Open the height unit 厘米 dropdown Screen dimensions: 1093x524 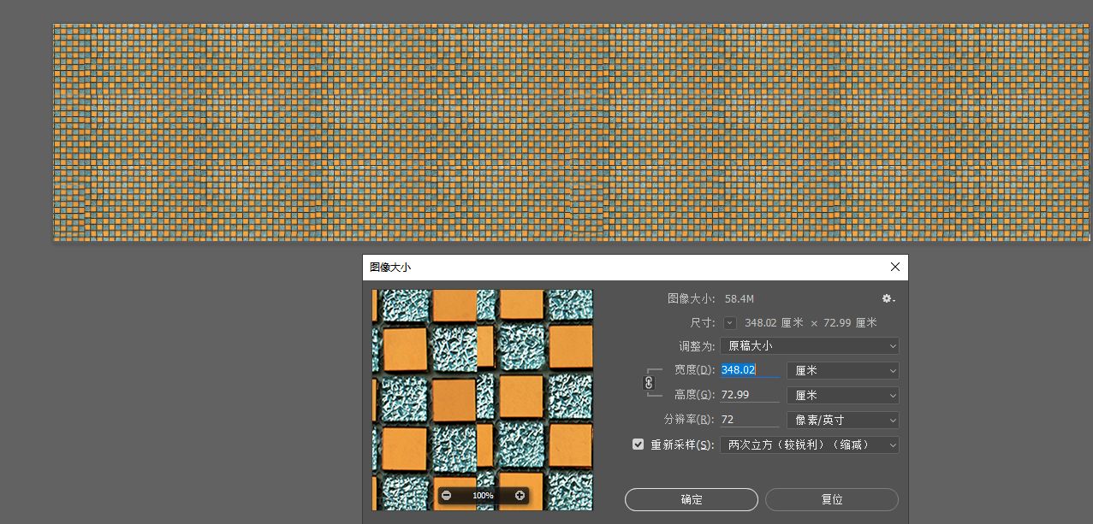(842, 396)
